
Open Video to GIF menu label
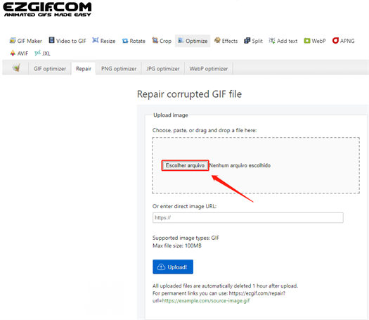71,41
